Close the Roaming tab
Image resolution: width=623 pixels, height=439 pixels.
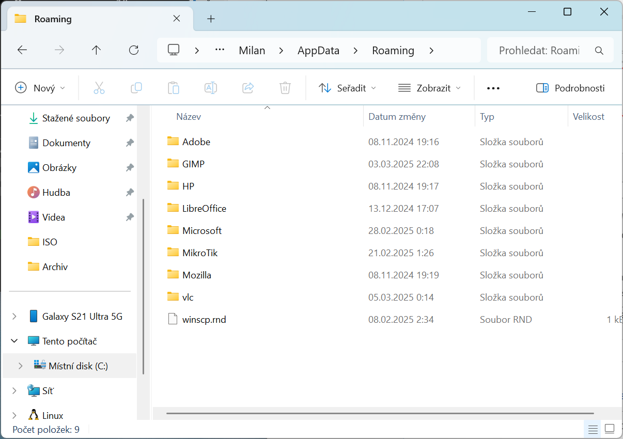click(x=177, y=19)
